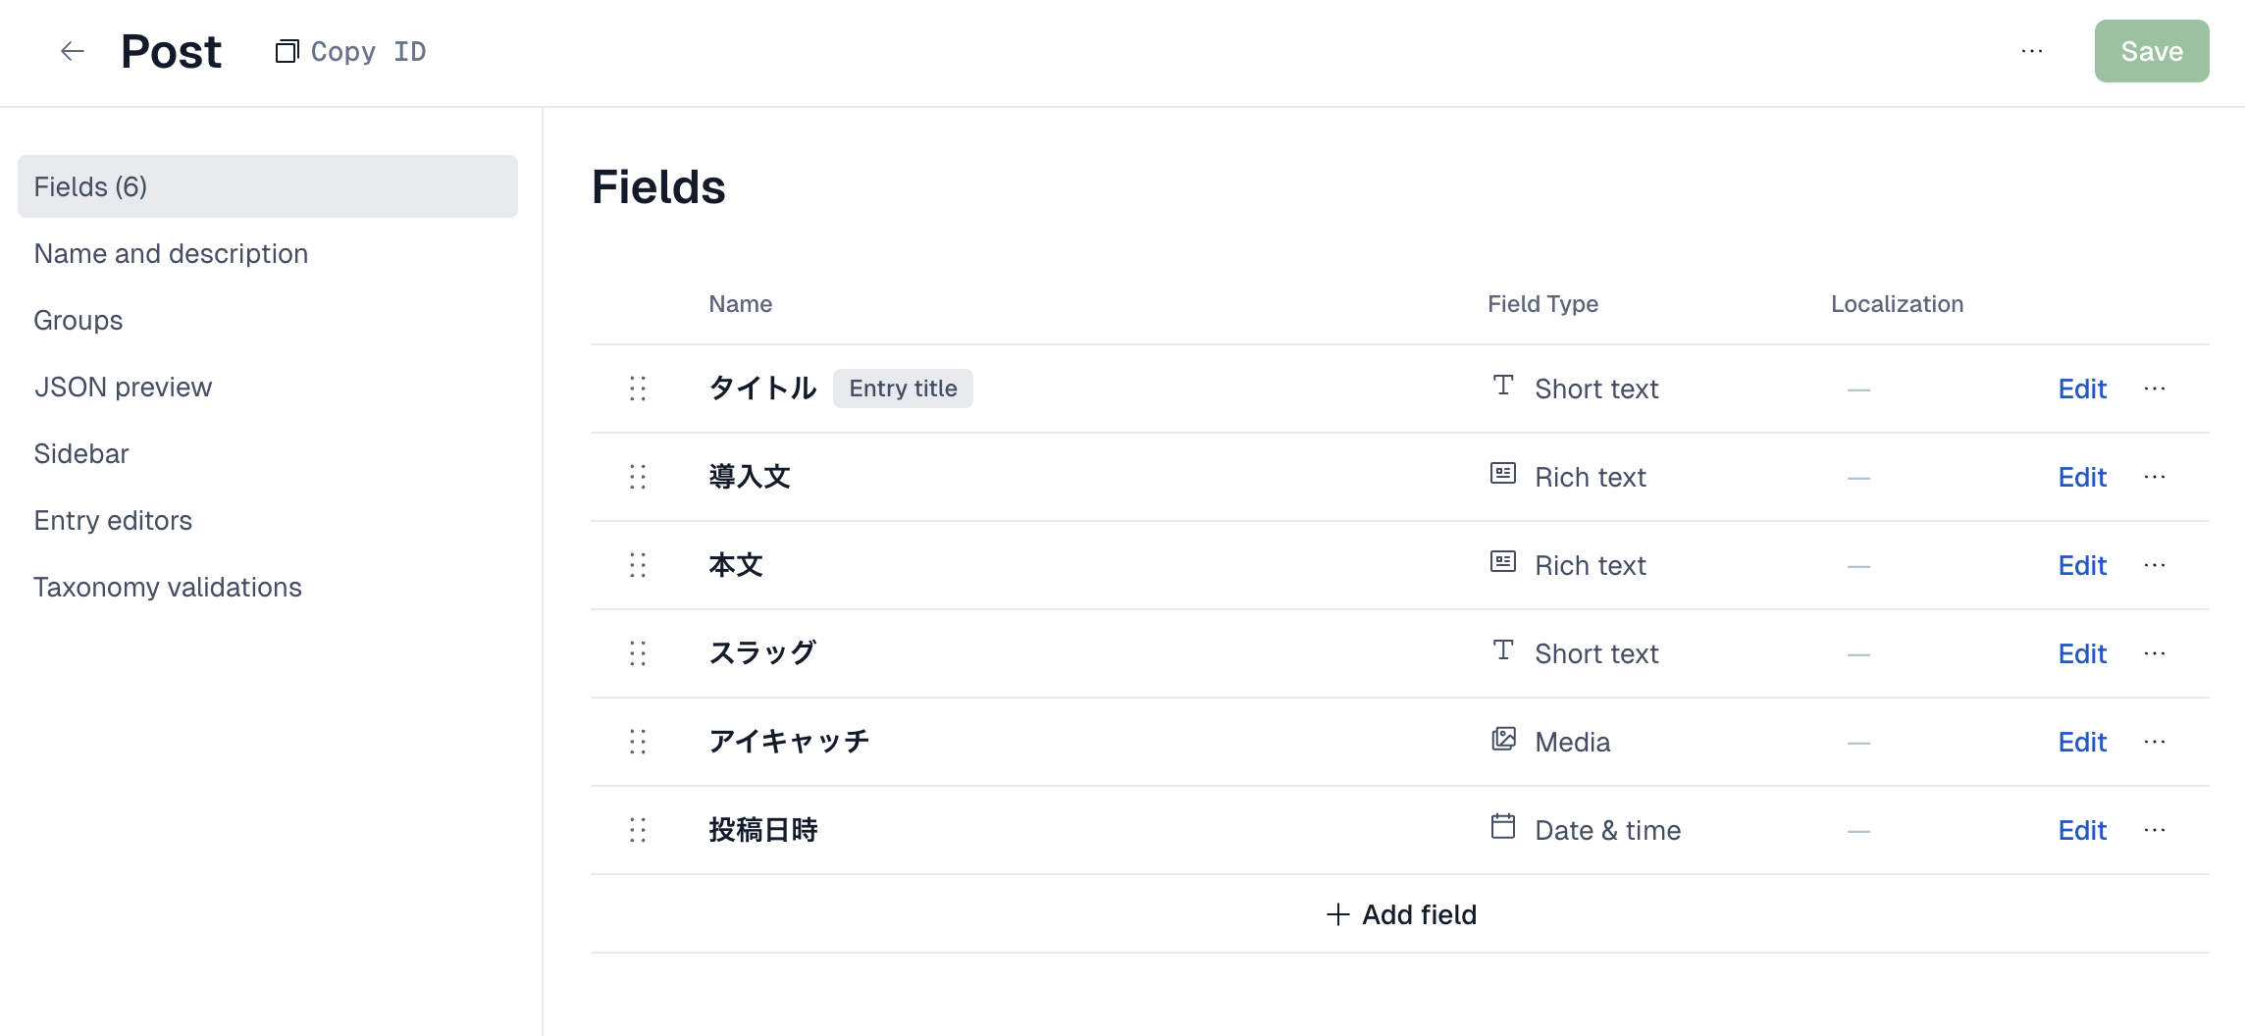Open more options for スラッグ field
This screenshot has width=2245, height=1036.
2155,653
